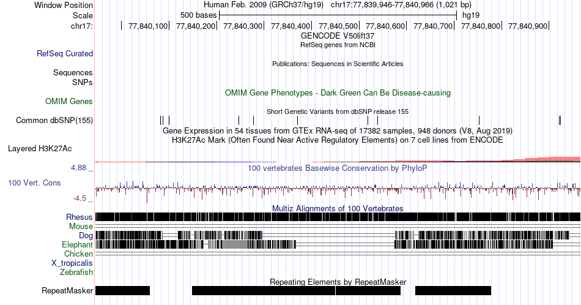This screenshot has width=581, height=305.
Task: Click the 77,840,700 coordinate on the ruler
Action: pos(433,26)
